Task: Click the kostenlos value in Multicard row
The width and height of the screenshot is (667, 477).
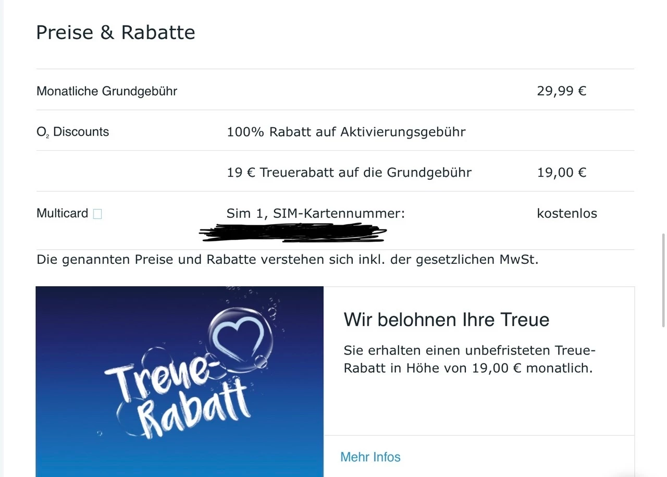Action: tap(566, 213)
